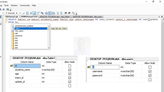This screenshot has width=164, height=92.
Task: Open top toolbar options arrow beside mail icon
Action: click(11, 10)
